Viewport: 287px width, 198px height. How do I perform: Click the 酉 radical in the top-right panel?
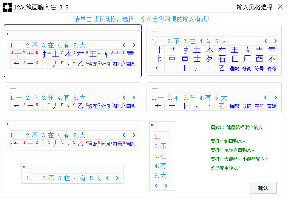pyautogui.click(x=259, y=59)
